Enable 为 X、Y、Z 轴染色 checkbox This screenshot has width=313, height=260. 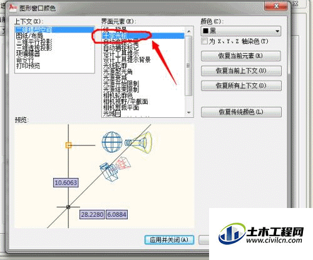pos(205,41)
